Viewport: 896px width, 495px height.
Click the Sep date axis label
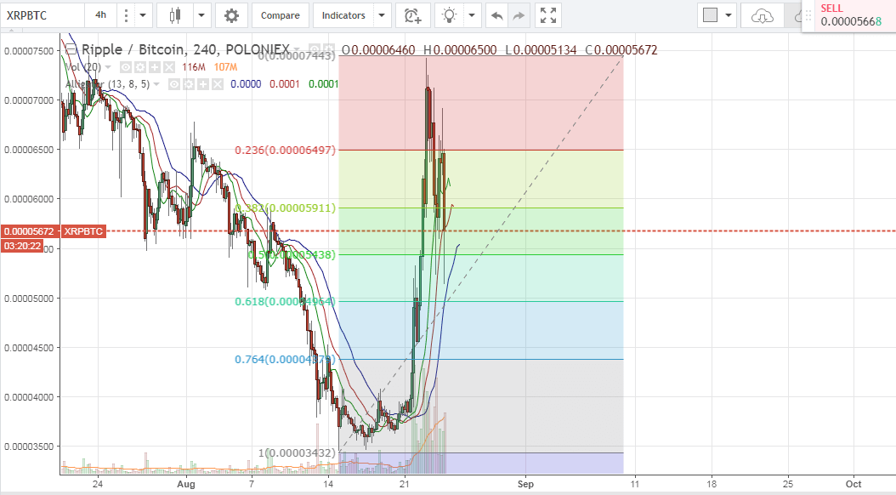(525, 484)
